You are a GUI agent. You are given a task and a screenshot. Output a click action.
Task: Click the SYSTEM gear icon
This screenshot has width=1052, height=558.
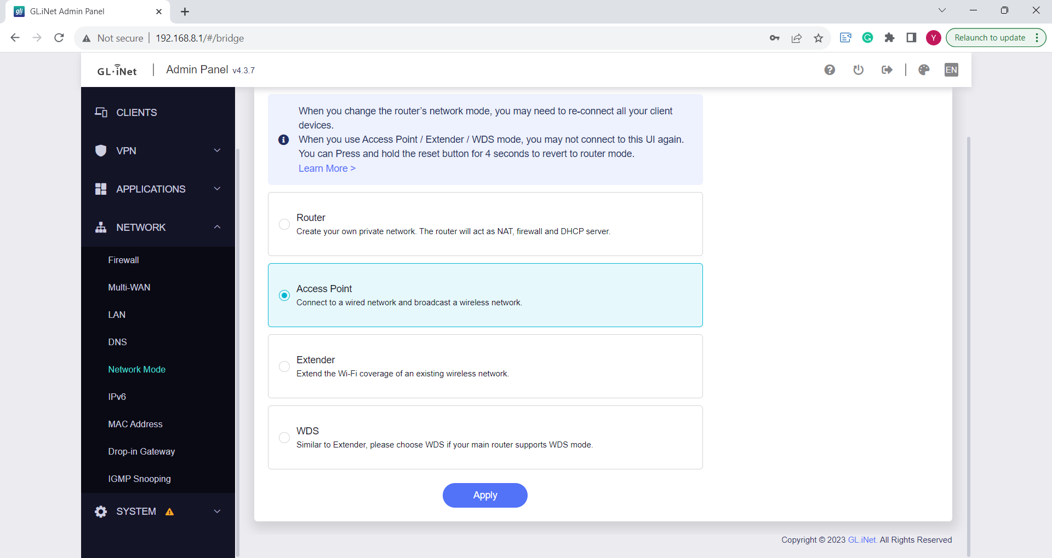(x=100, y=511)
